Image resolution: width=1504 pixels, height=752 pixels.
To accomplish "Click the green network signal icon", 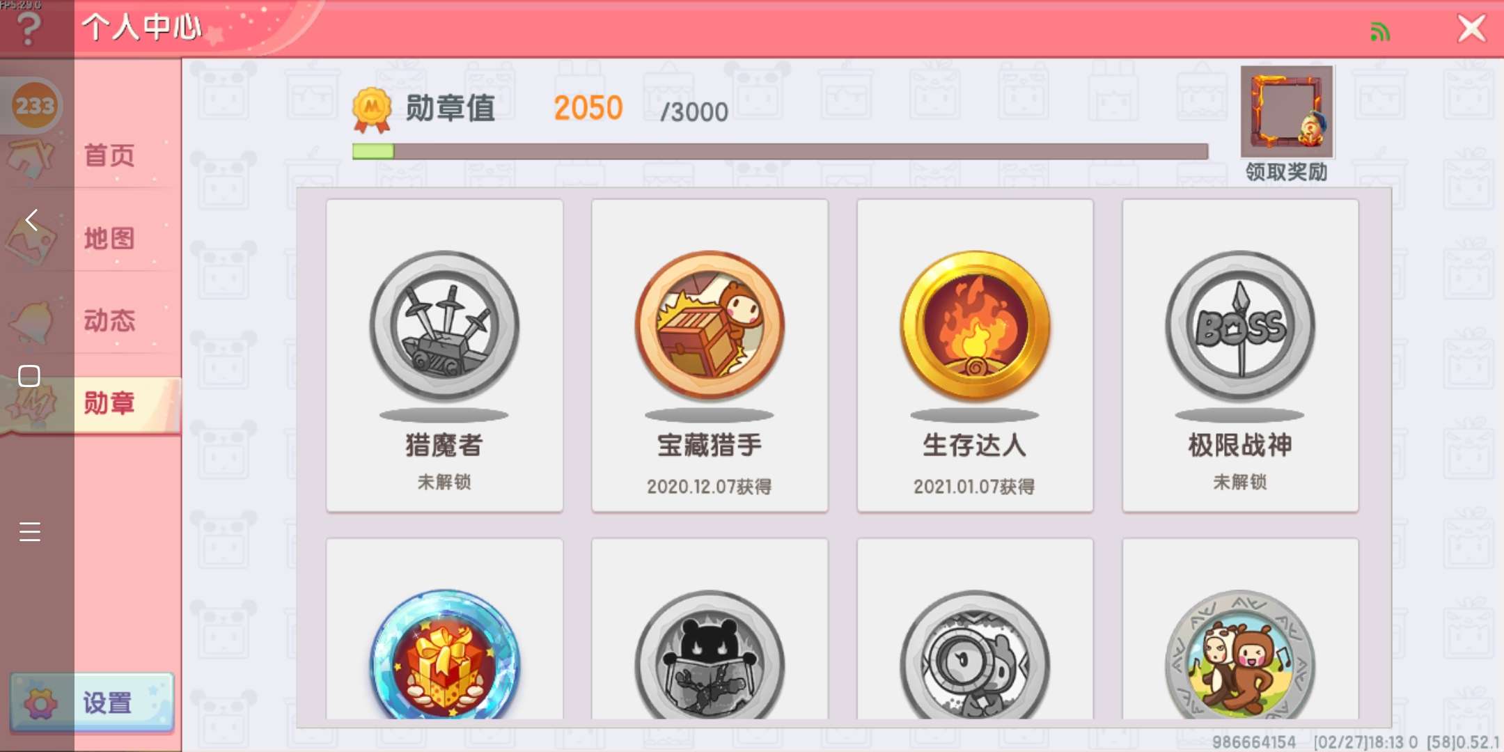I will pyautogui.click(x=1379, y=31).
